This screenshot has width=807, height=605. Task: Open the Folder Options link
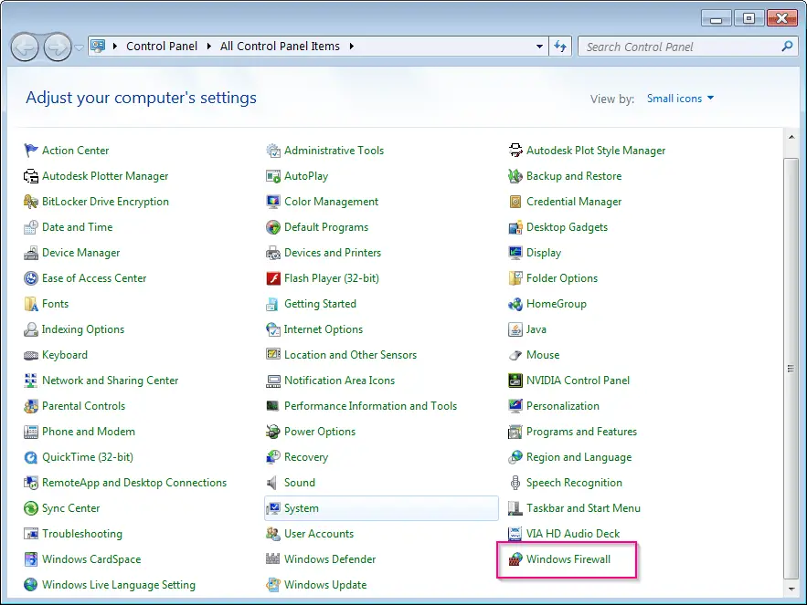tap(562, 278)
